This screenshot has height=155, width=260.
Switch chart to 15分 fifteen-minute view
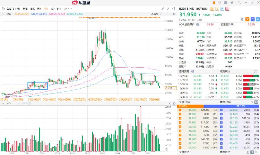pos(66,9)
